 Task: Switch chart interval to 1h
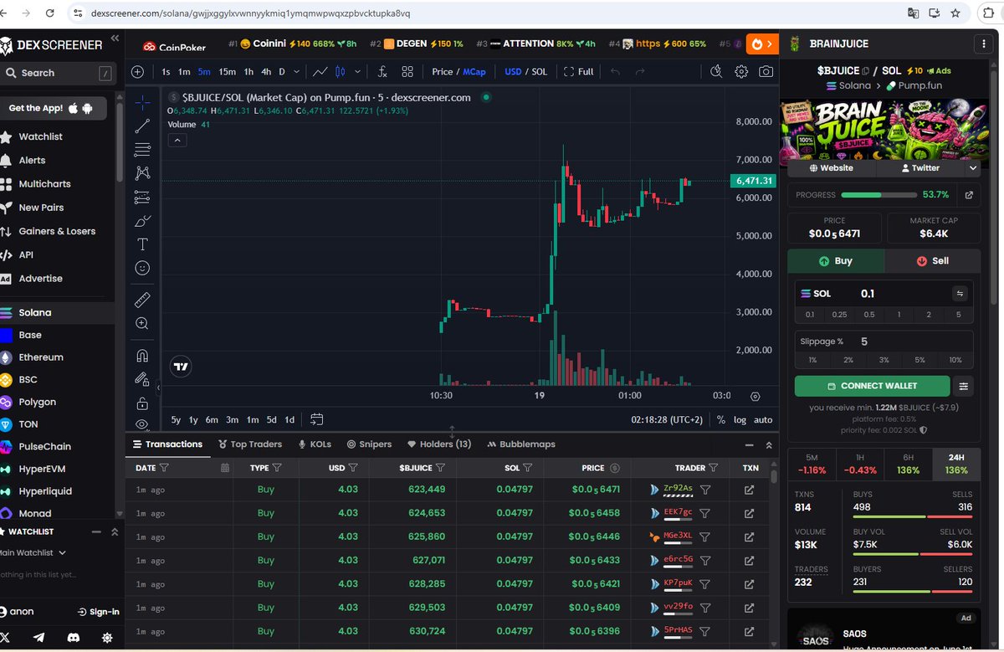point(248,72)
